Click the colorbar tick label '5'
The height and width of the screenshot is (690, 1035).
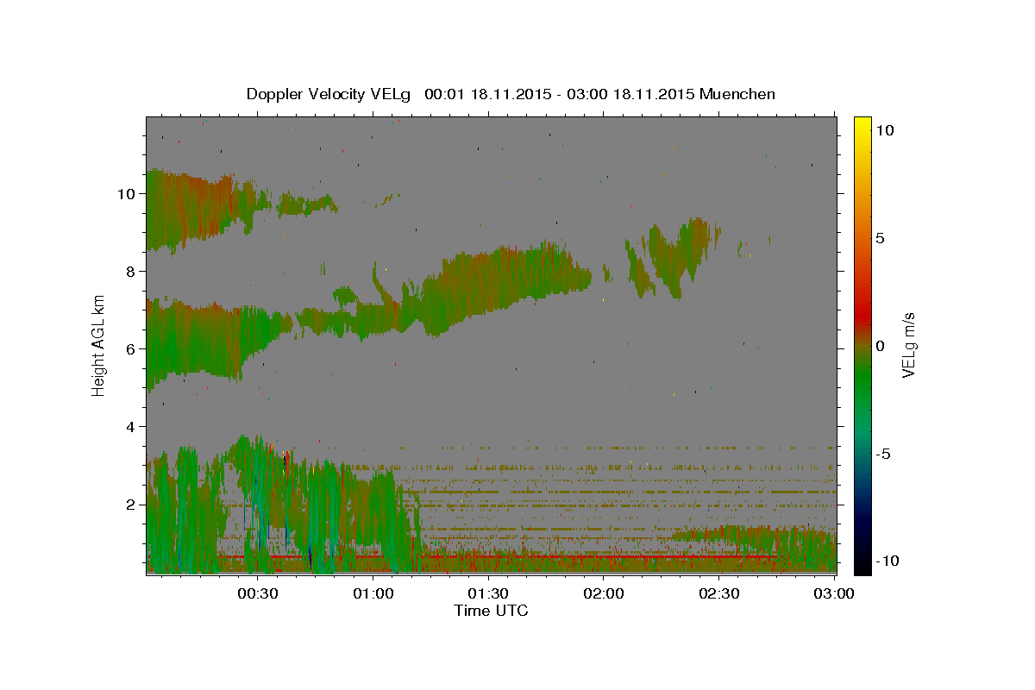click(881, 238)
